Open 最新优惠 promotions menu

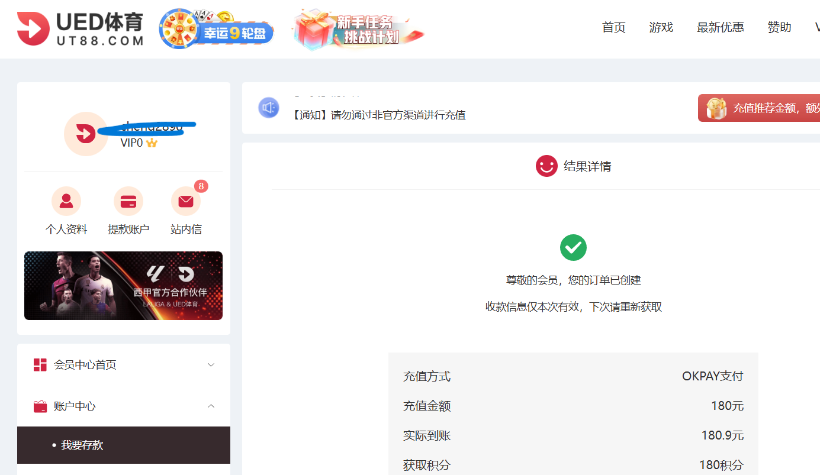pyautogui.click(x=720, y=27)
